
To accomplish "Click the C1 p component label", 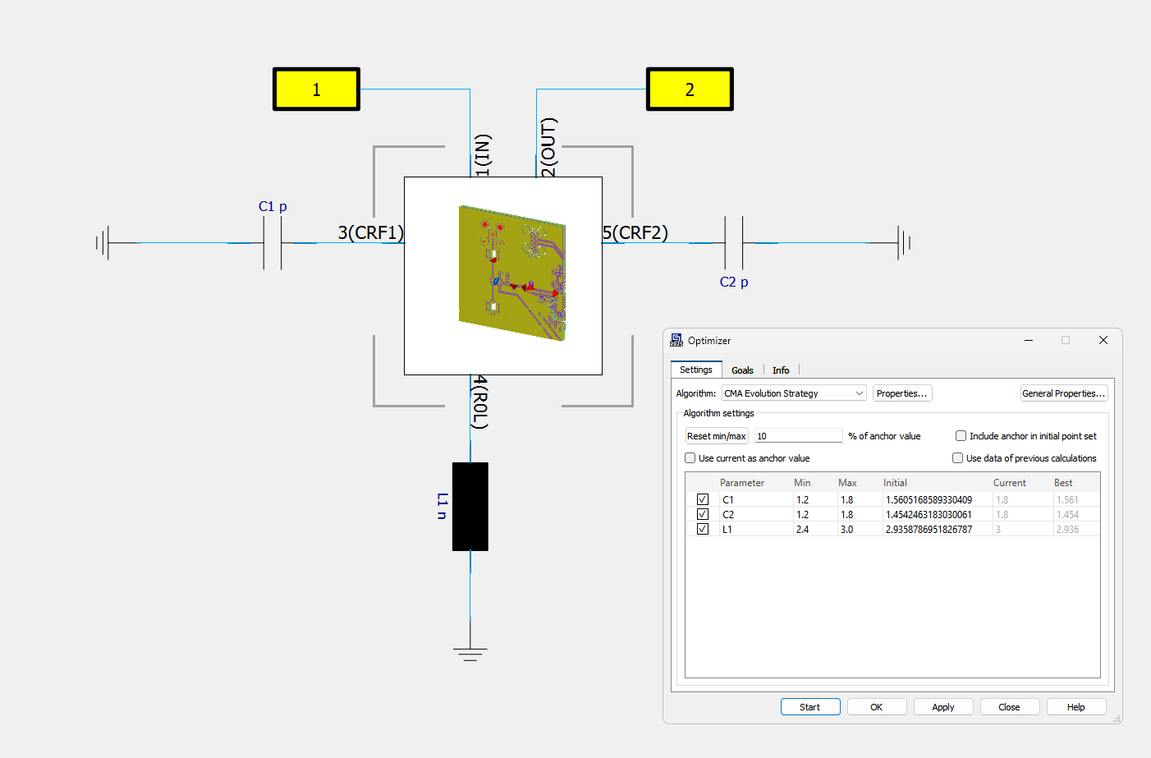I will [273, 206].
